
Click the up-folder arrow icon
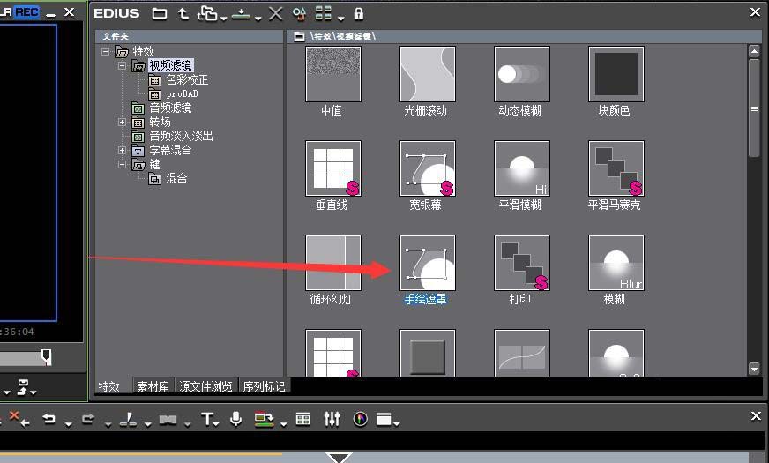tap(183, 13)
